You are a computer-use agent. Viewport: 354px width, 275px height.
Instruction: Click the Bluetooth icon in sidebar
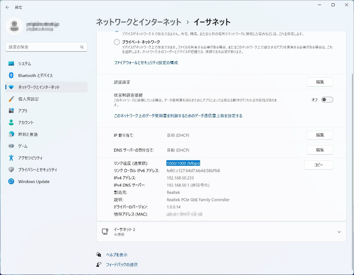point(11,76)
